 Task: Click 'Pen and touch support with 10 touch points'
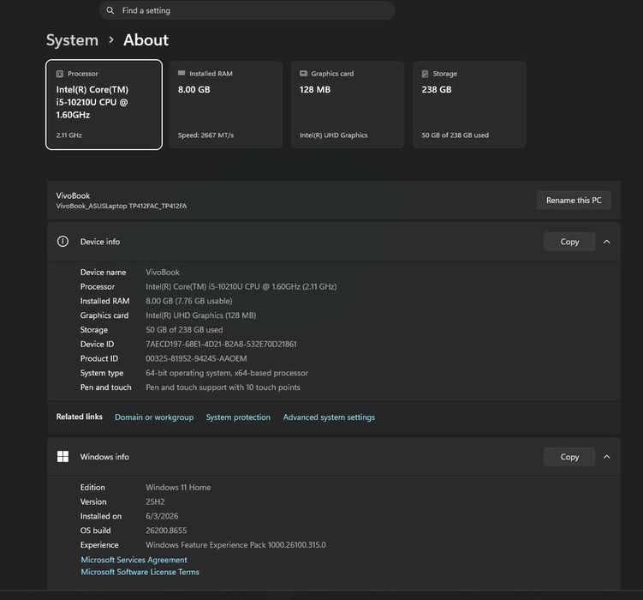[223, 387]
